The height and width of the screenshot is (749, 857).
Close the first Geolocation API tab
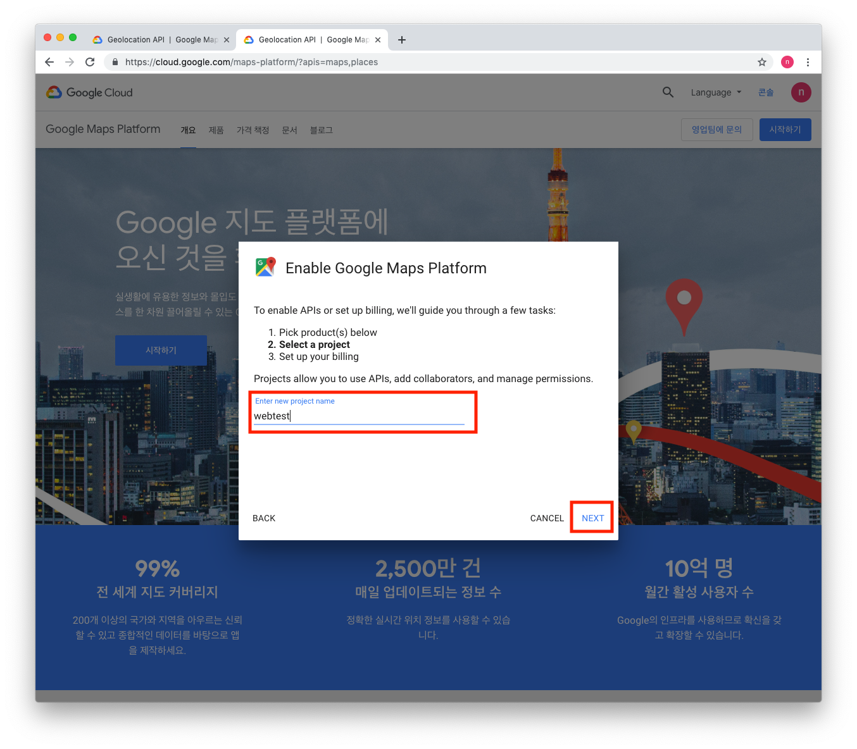click(227, 40)
